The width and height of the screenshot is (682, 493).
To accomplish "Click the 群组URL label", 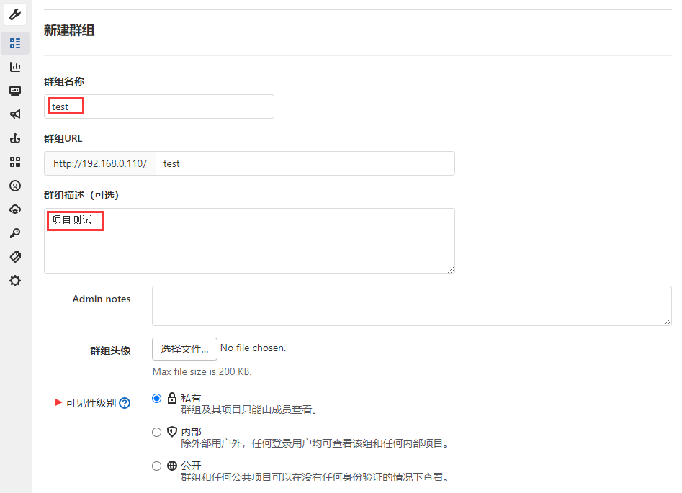I will coord(63,138).
